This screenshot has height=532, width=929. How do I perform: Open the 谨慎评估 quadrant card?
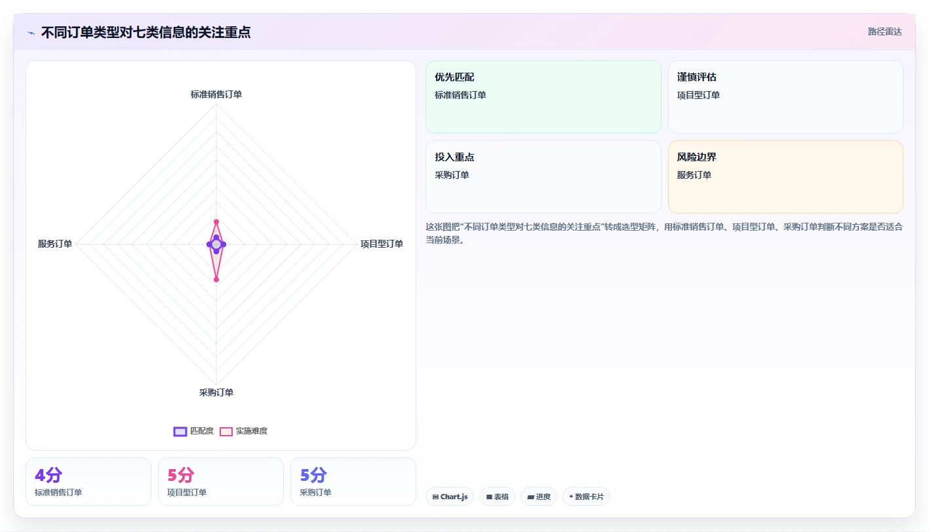tap(785, 97)
